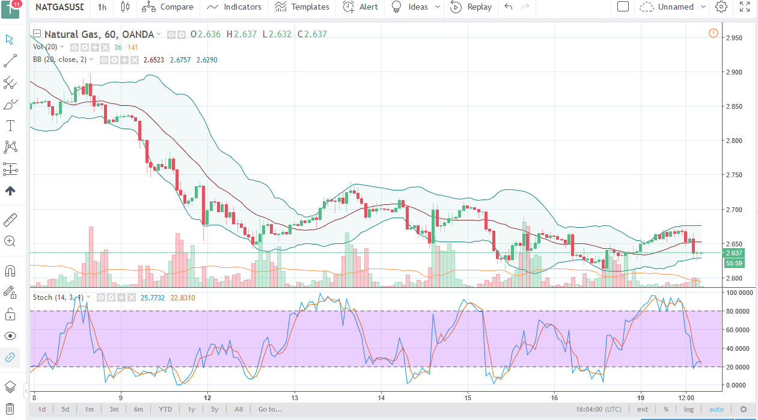Toggle auto scale at the bottom right
Viewport: 758px width, 420px height.
(716, 409)
